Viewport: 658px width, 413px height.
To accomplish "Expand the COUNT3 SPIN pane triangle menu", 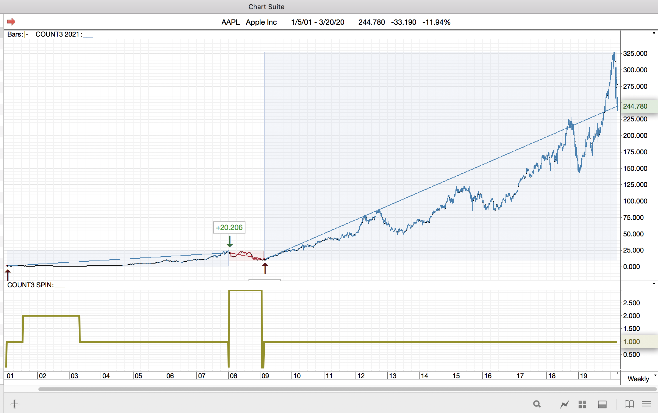I will pos(654,284).
